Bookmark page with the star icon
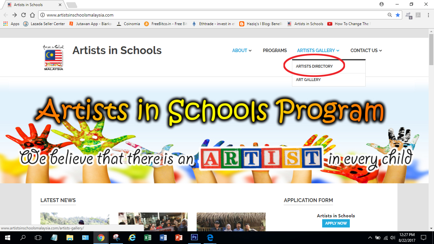Viewport: 434px width, 244px height. 398,15
